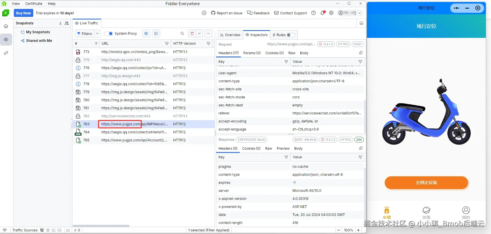Open search in the Live Traffic list

(182, 34)
